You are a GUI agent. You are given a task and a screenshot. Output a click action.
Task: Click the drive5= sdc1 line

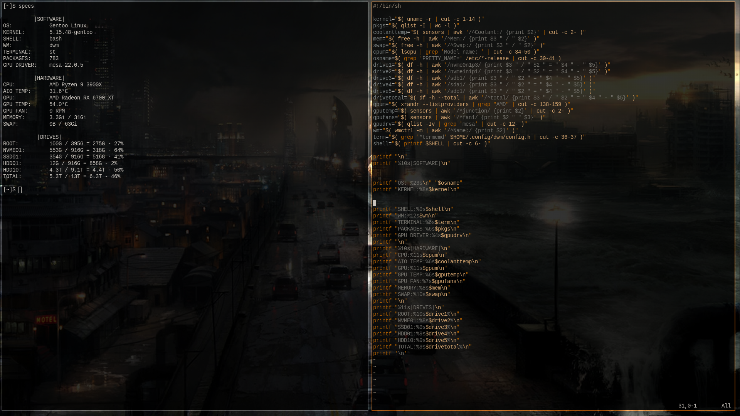pyautogui.click(x=484, y=91)
